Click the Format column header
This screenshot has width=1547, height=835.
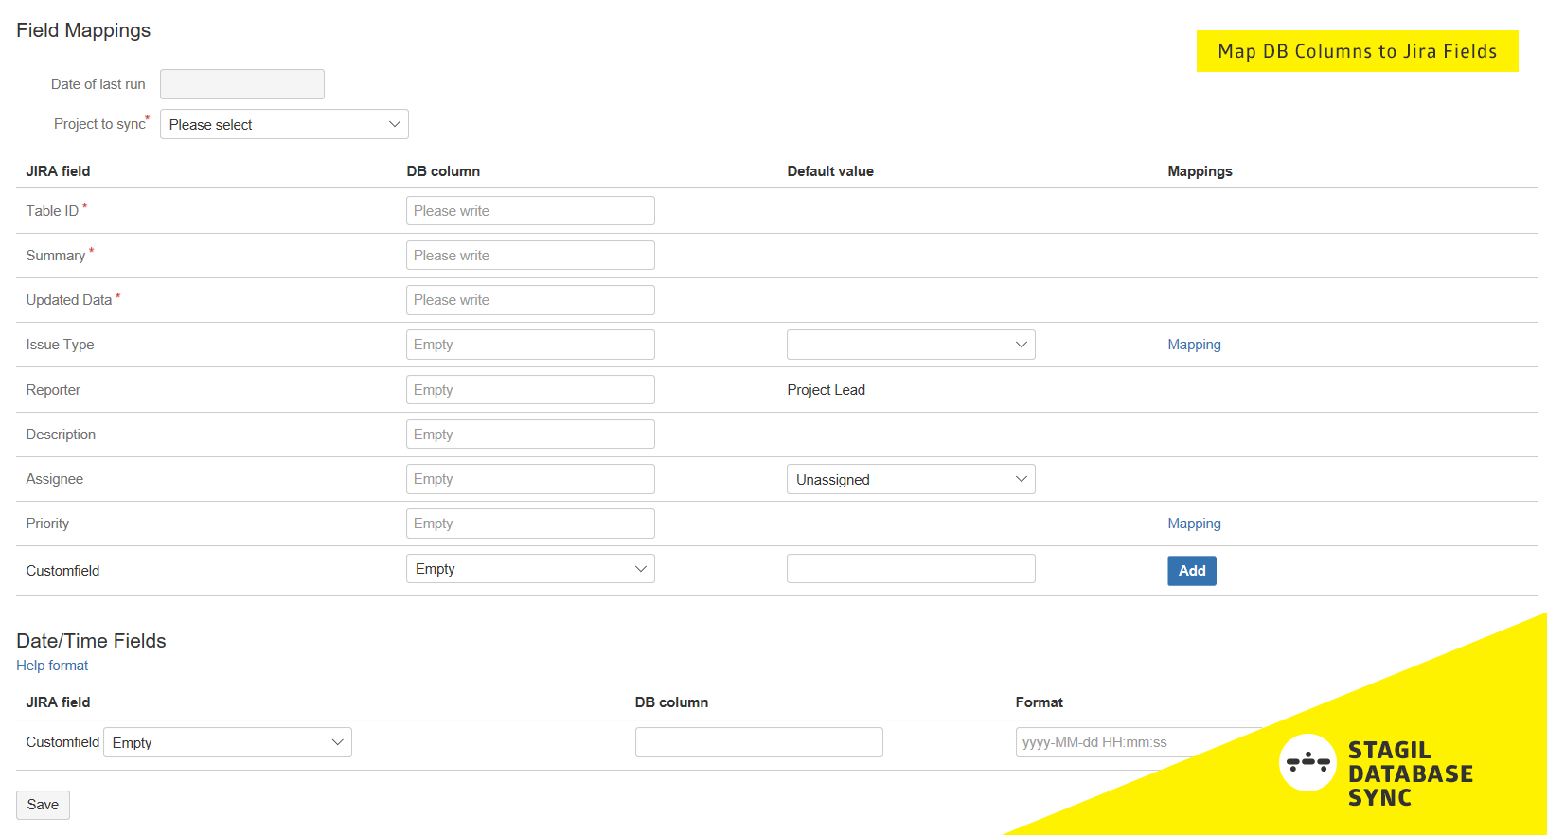coord(1040,702)
